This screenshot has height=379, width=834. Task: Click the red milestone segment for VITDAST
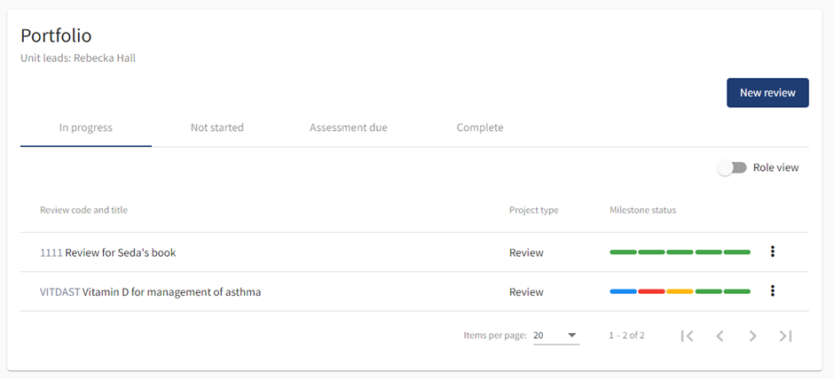(651, 291)
